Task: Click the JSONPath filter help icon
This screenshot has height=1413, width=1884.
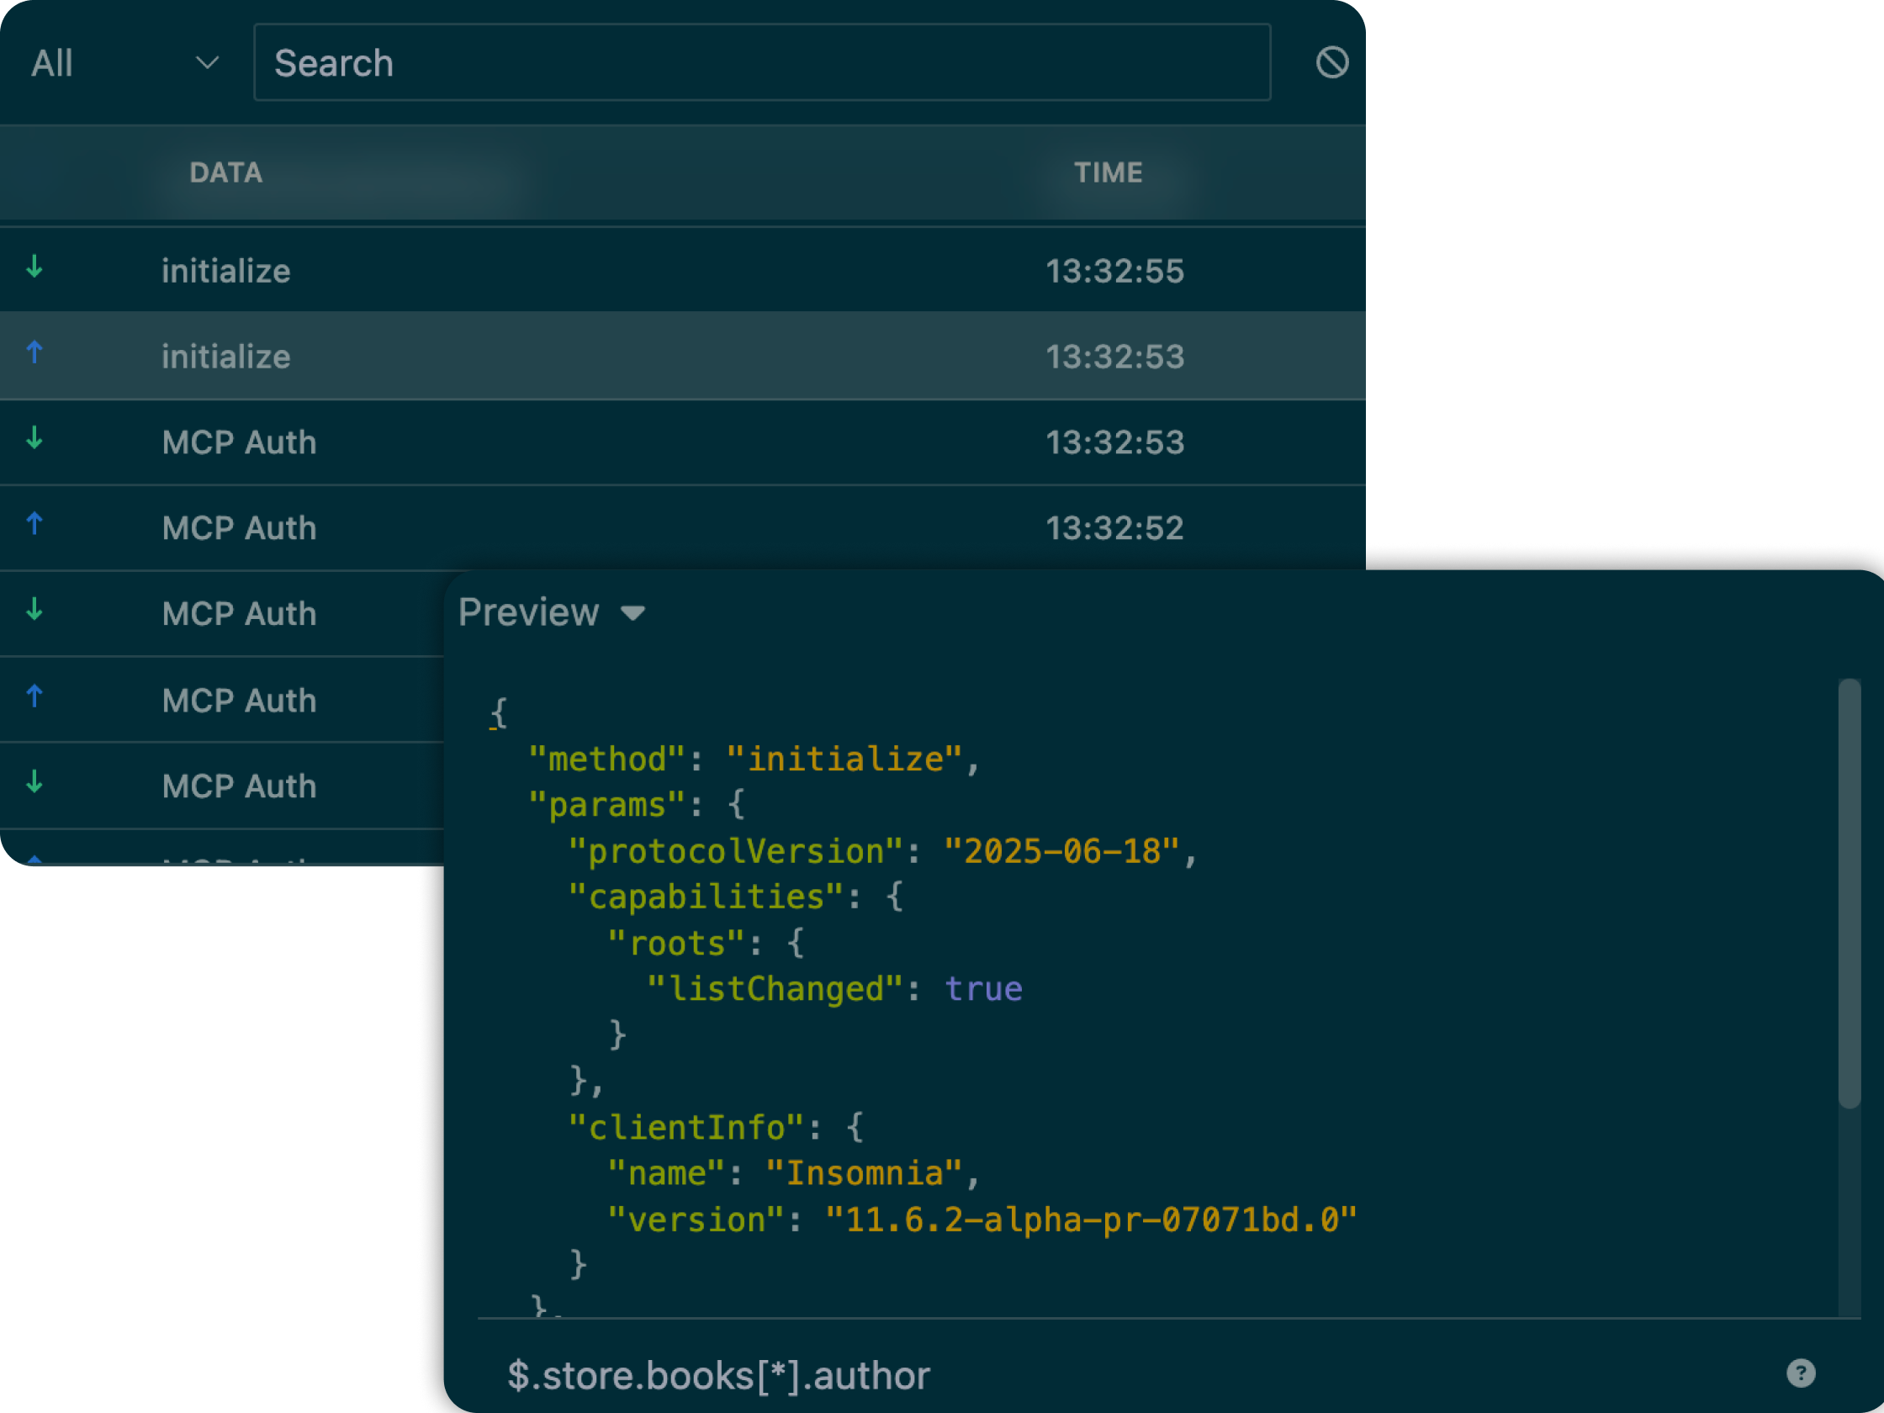Action: tap(1800, 1373)
